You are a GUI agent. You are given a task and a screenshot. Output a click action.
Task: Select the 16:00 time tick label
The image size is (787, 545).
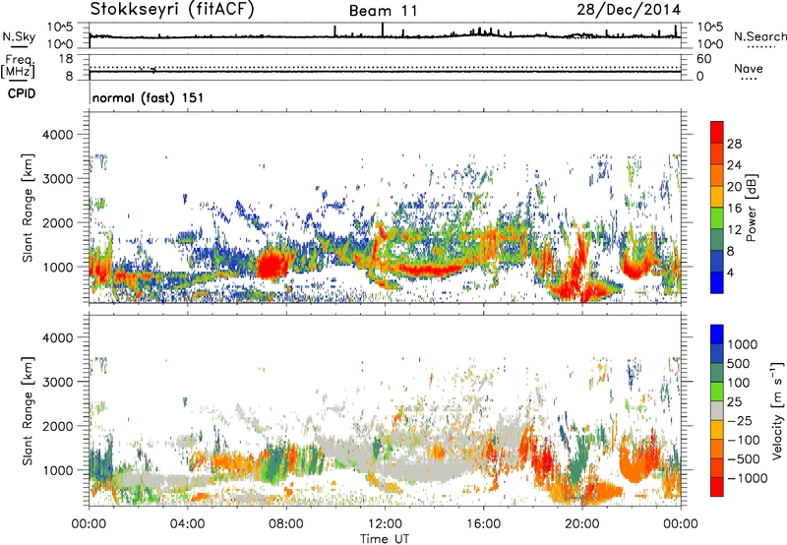click(x=483, y=524)
